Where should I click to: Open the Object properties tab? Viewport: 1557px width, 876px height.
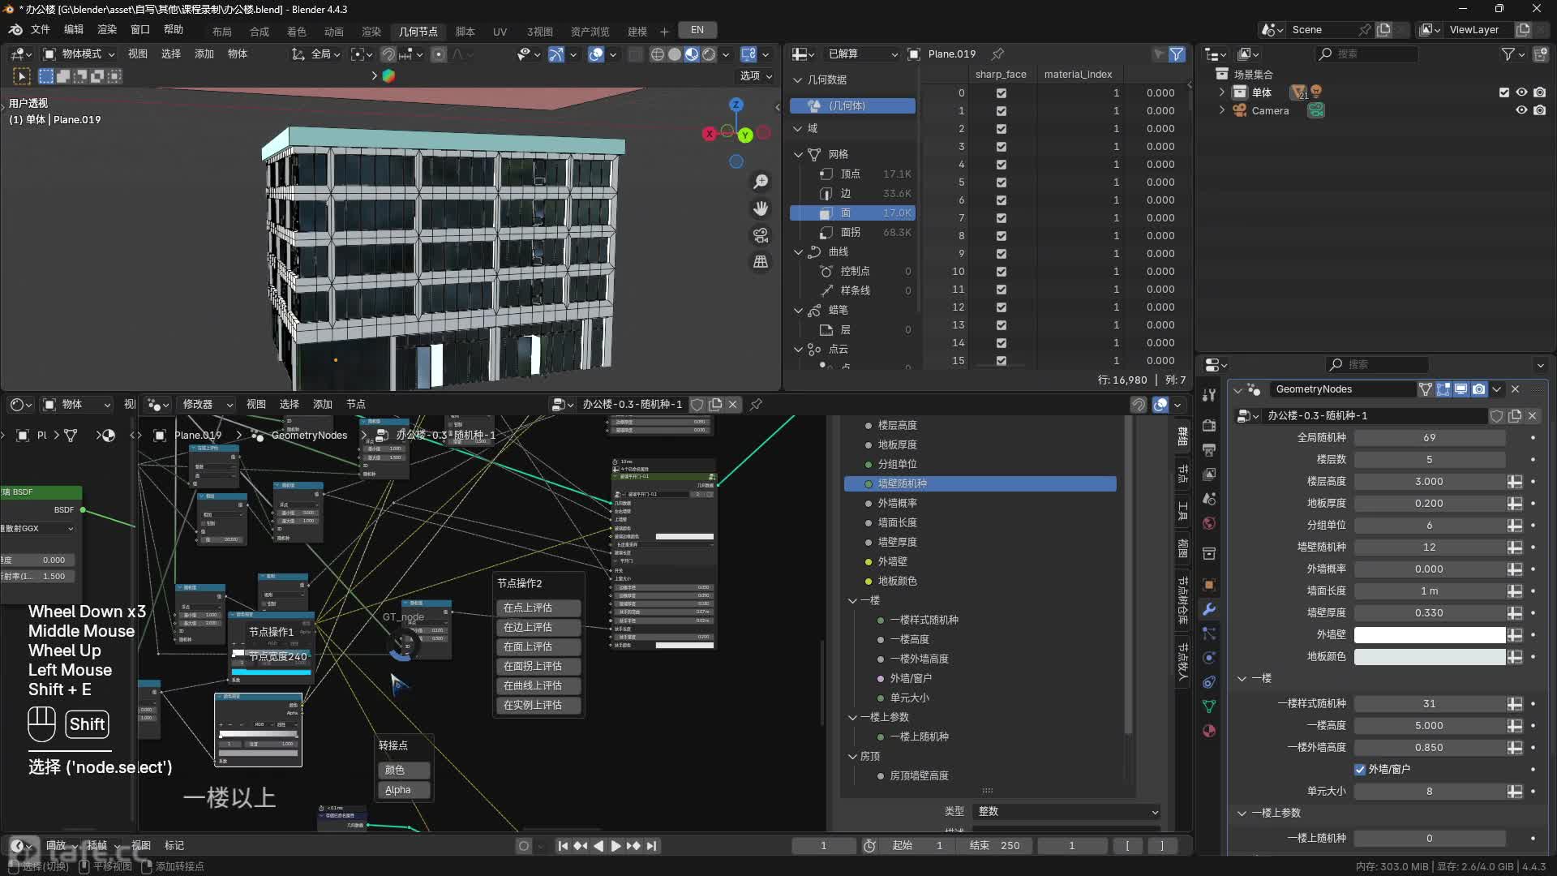(1209, 585)
